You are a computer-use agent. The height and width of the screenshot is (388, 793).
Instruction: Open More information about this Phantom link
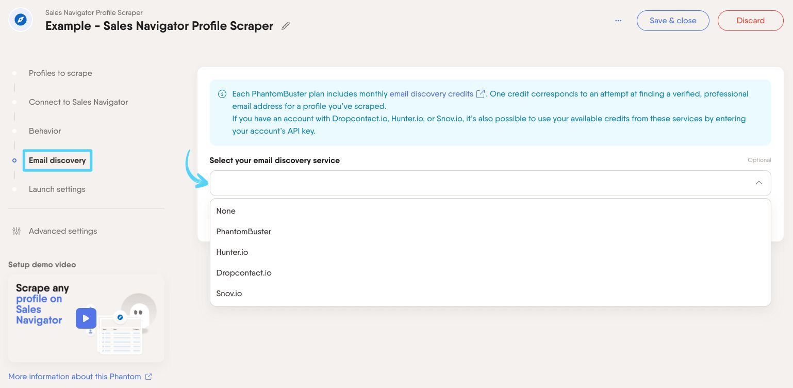point(75,377)
